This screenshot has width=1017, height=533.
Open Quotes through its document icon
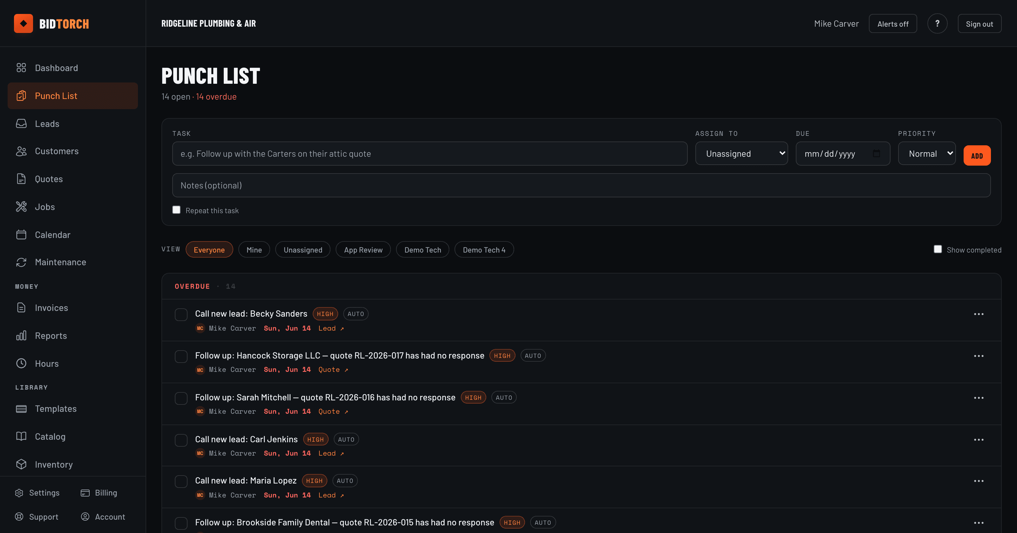21,179
